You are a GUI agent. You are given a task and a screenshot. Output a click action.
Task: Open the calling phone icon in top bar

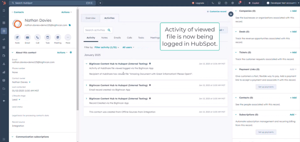[x=213, y=3]
